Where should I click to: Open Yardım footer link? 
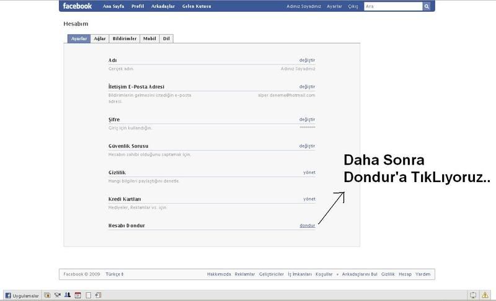pos(423,274)
